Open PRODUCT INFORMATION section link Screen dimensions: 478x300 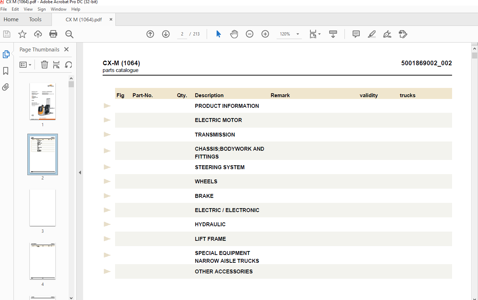point(227,106)
